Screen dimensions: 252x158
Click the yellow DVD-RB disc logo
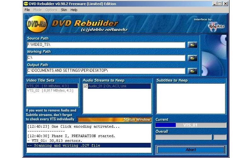[37, 24]
